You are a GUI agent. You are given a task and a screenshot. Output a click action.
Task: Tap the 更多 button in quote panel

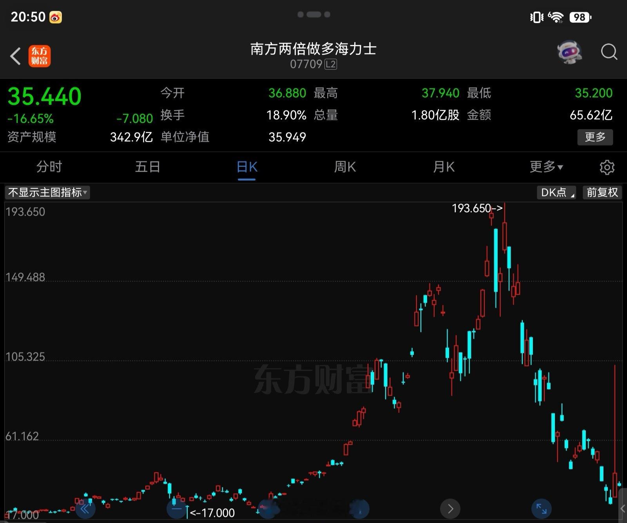595,137
